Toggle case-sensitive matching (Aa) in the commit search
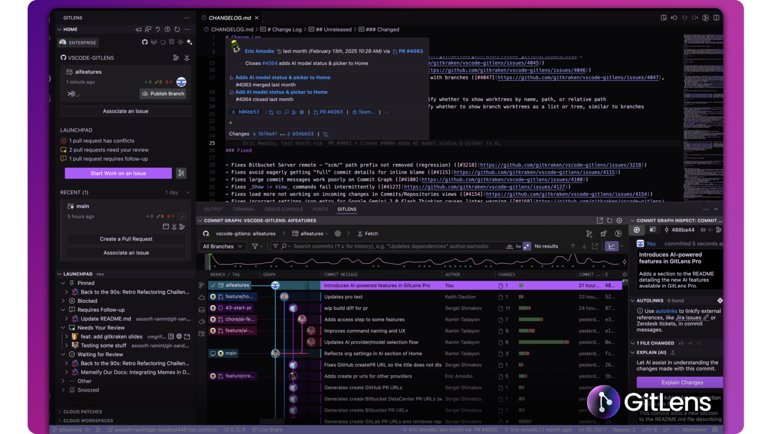 [518, 246]
